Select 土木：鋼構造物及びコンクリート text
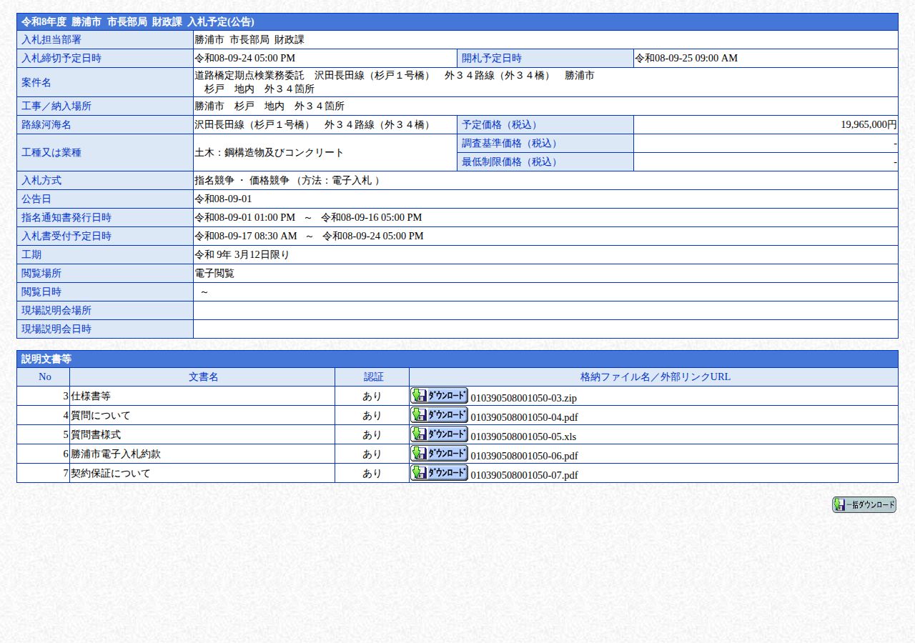Screen dimensions: 915x643 269,152
